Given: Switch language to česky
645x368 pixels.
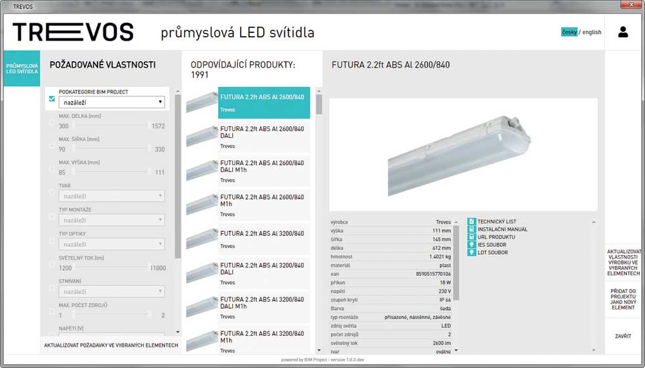Looking at the screenshot, I should click(569, 32).
